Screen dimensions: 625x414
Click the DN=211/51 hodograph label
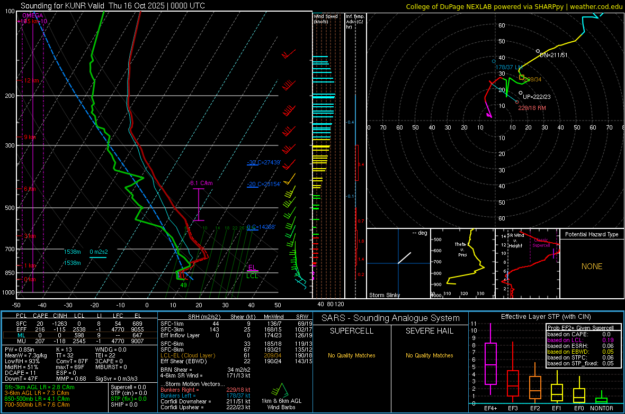click(x=553, y=55)
